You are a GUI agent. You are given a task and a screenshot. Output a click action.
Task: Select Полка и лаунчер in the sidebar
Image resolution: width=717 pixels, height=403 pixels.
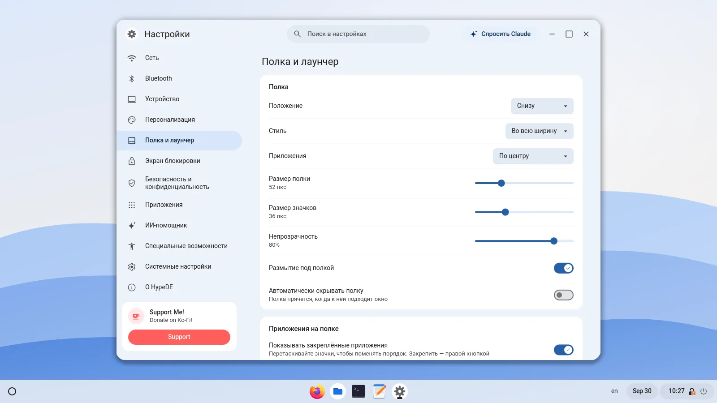coord(179,141)
